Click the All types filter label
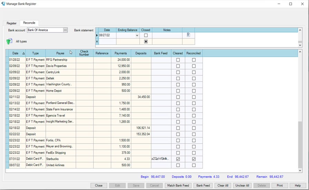The image size is (309, 190). [x=21, y=41]
